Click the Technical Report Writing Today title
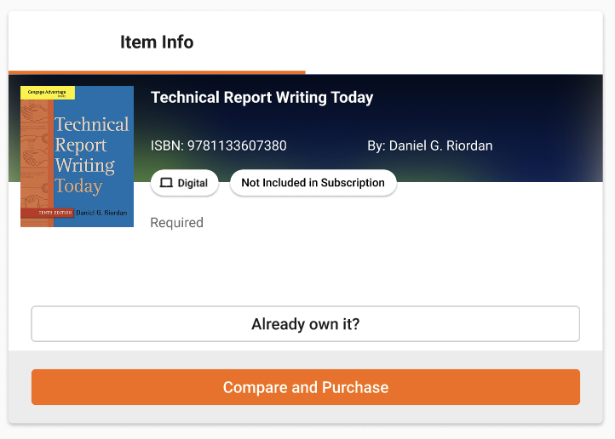 [262, 98]
